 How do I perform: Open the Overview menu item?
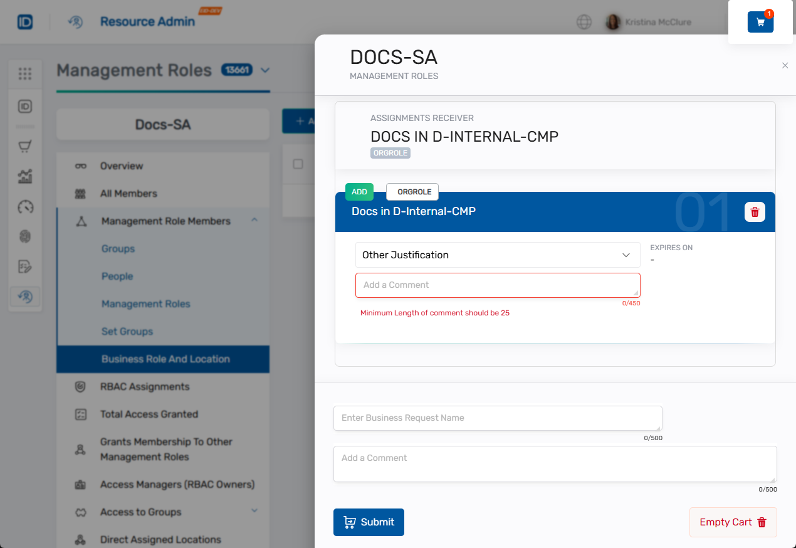click(122, 166)
